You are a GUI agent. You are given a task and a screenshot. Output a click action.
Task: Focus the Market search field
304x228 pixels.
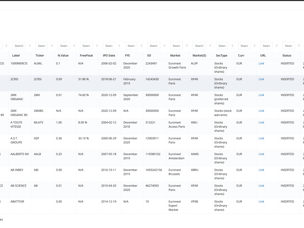click(176, 46)
